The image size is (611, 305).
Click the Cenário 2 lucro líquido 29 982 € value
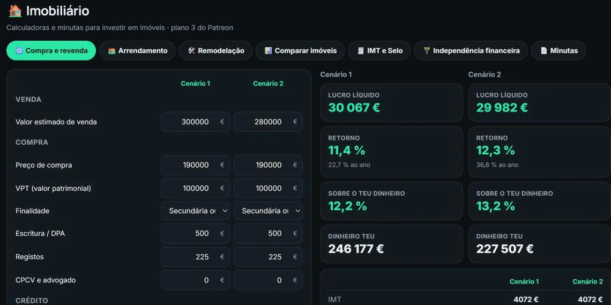click(x=502, y=108)
